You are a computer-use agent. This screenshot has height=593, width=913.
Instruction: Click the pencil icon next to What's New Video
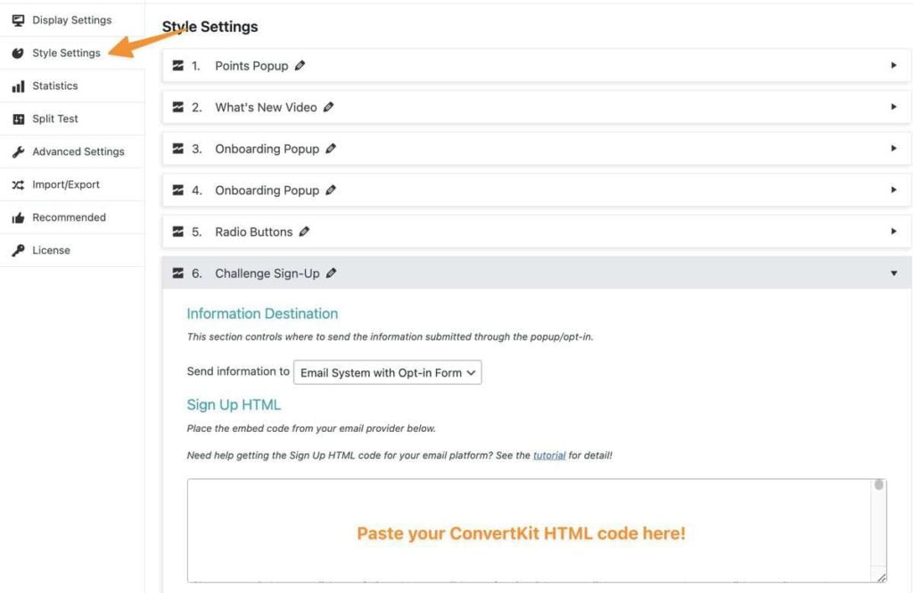click(x=327, y=107)
